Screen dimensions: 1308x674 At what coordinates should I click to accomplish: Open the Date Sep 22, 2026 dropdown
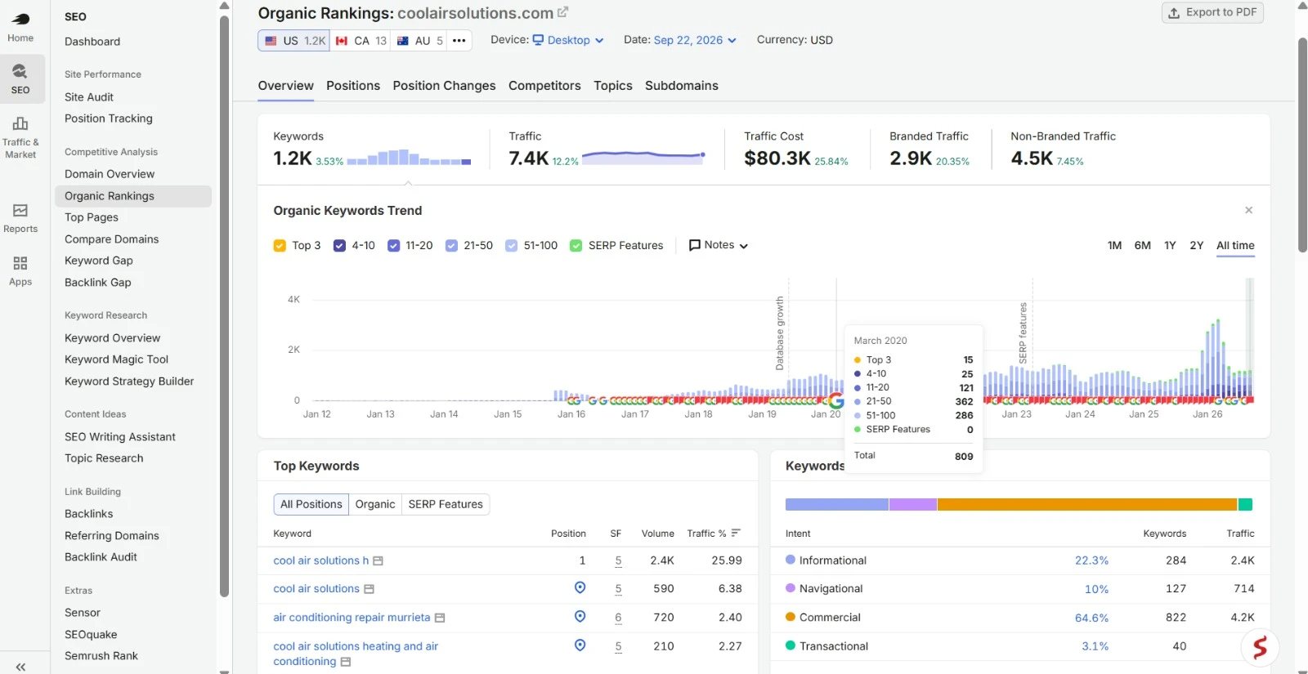point(695,40)
